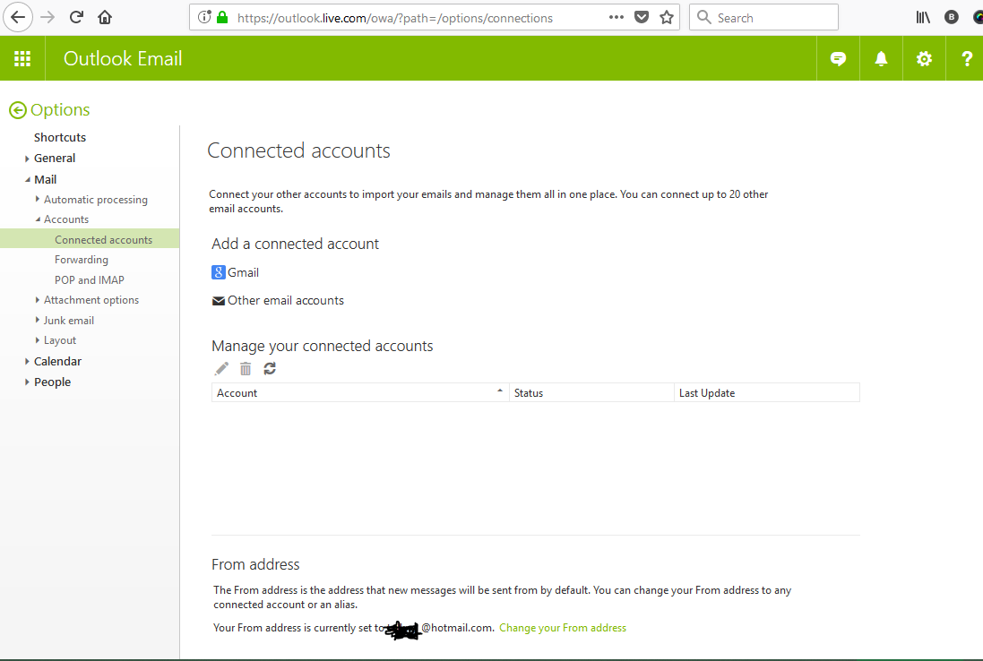Add a Gmail connected account

(243, 272)
